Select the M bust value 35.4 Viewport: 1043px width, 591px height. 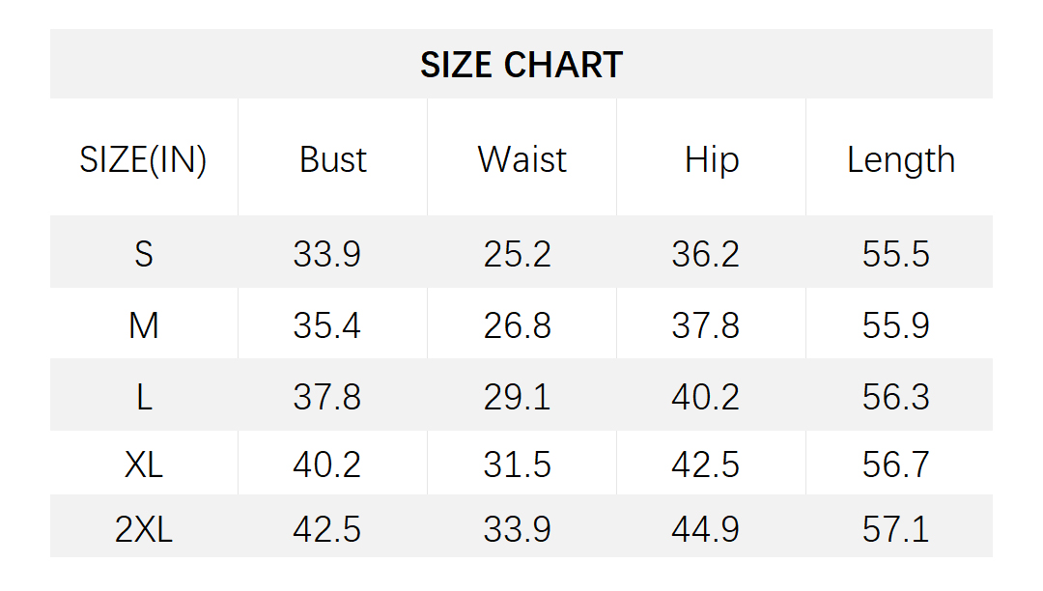pos(327,325)
